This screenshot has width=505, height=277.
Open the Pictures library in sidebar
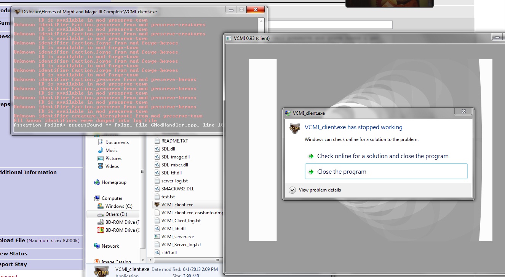(x=113, y=158)
